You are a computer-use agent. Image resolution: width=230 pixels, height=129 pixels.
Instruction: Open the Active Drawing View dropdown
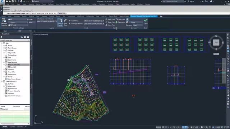click(x=15, y=40)
